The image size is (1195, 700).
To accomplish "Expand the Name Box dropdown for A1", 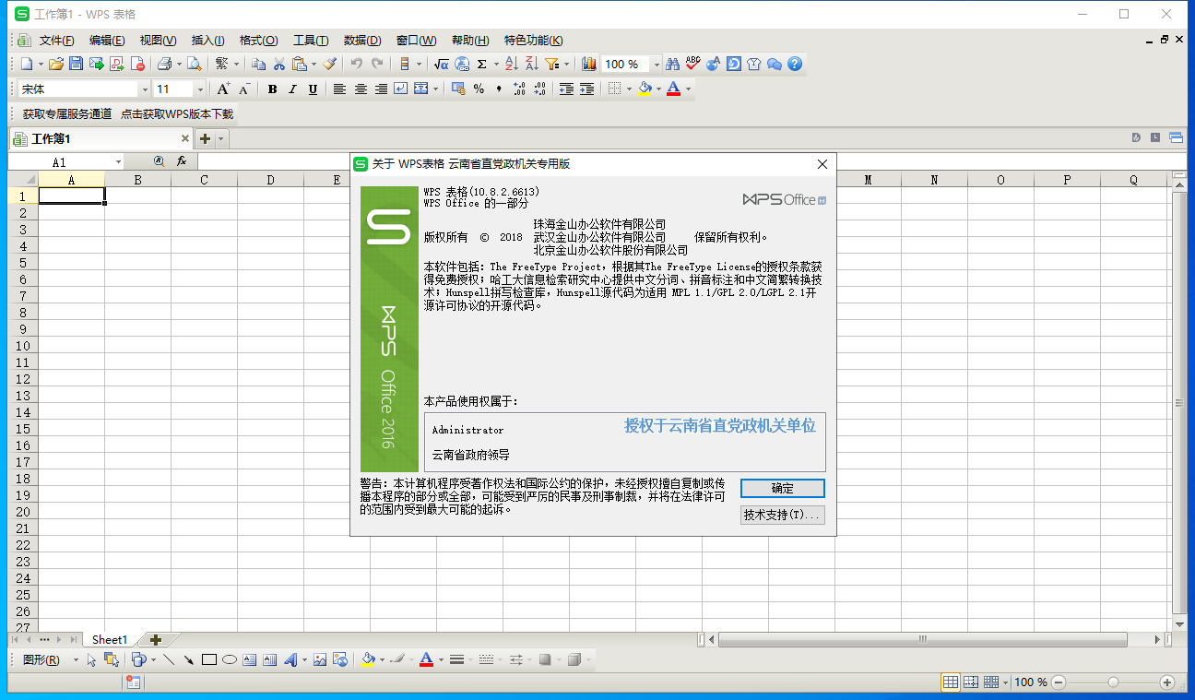I will (118, 162).
